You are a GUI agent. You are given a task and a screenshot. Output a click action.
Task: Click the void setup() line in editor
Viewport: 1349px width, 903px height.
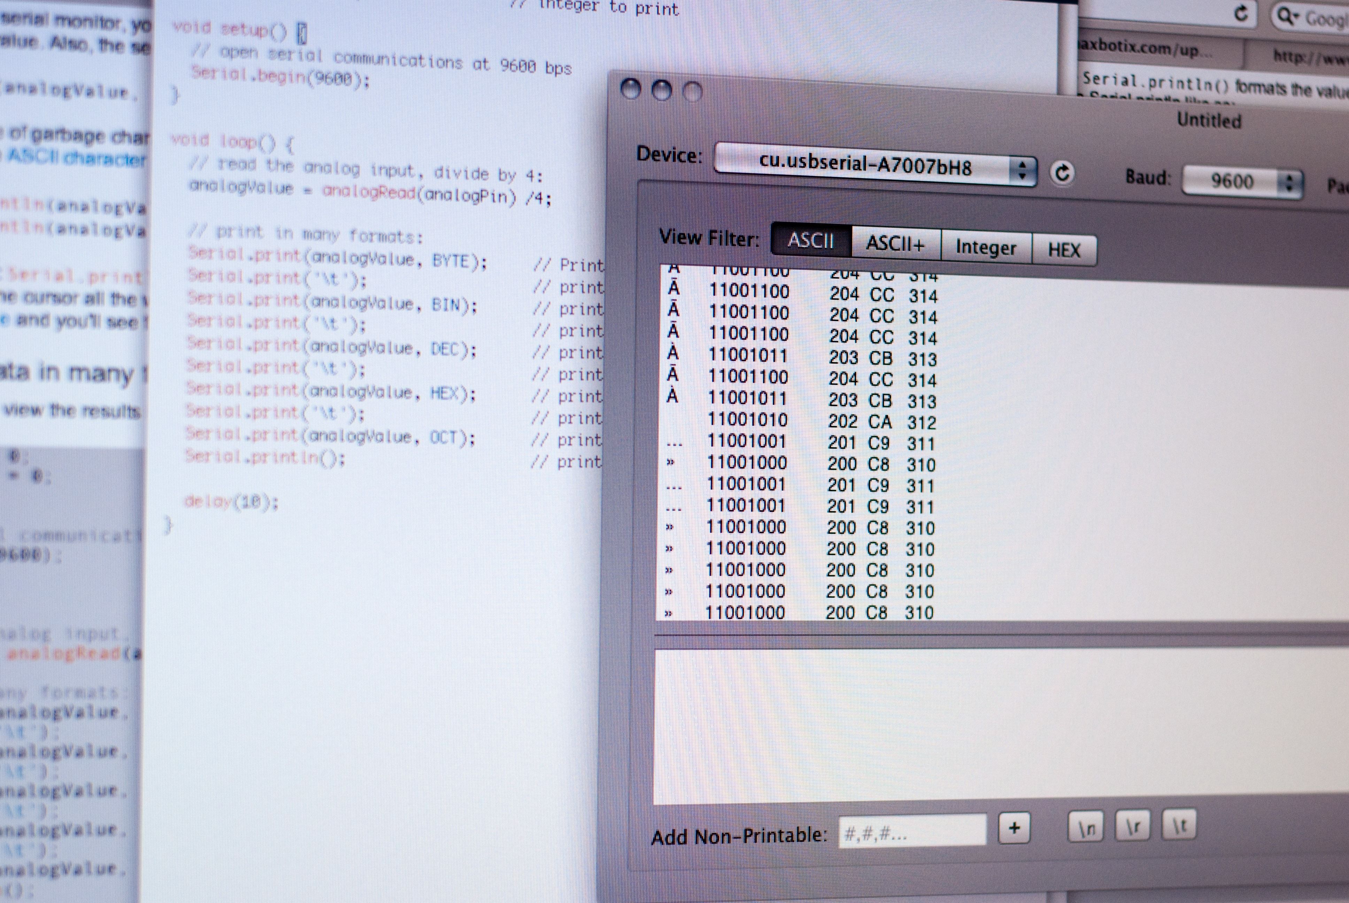coord(239,30)
